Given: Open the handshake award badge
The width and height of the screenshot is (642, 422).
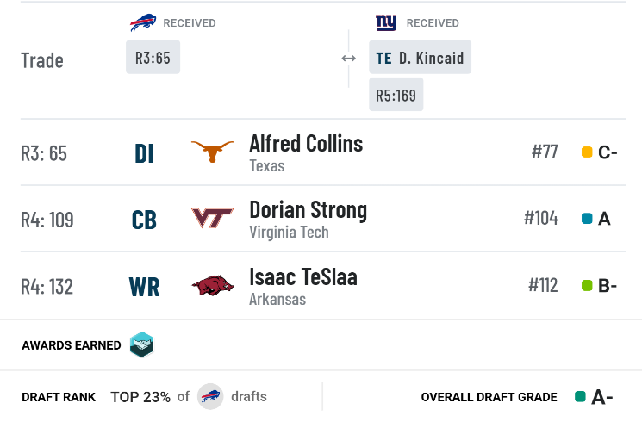Looking at the screenshot, I should point(141,344).
